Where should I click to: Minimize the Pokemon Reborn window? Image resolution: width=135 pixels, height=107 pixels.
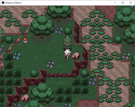[x=115, y=3]
